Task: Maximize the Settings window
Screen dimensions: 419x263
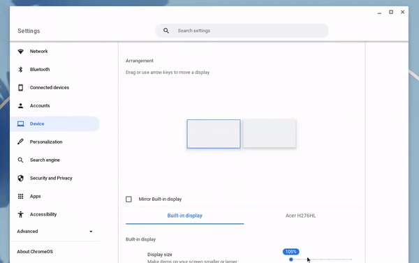Action: pos(391,12)
